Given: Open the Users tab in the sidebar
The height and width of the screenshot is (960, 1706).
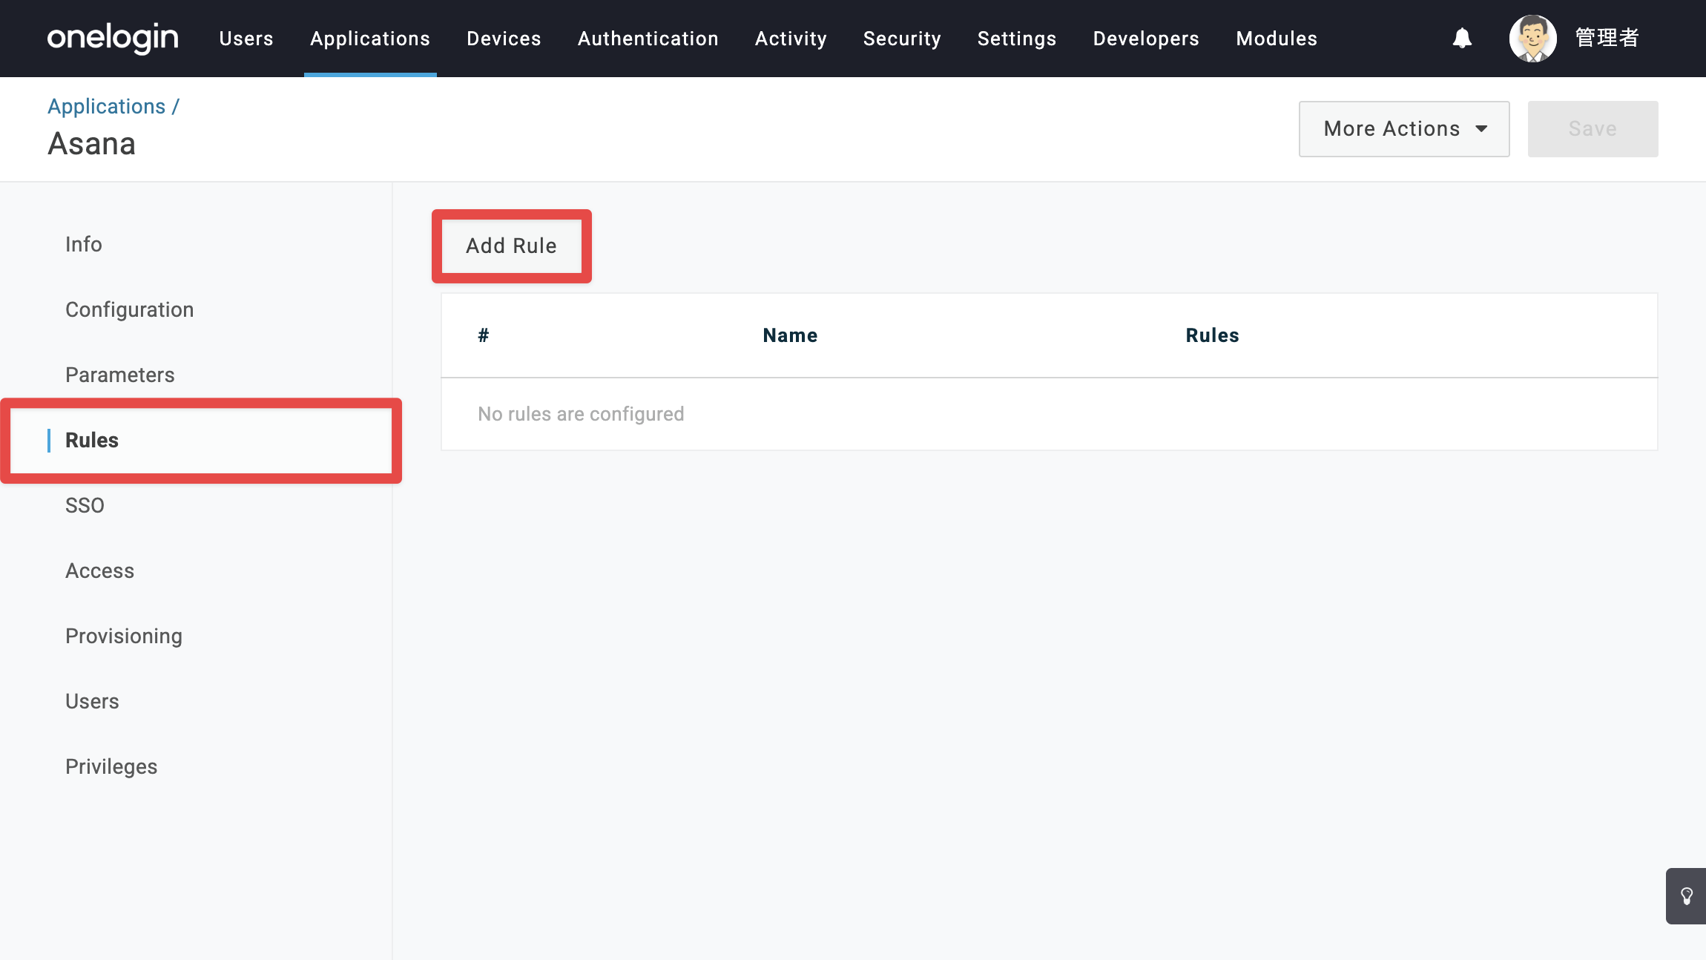Looking at the screenshot, I should point(92,701).
